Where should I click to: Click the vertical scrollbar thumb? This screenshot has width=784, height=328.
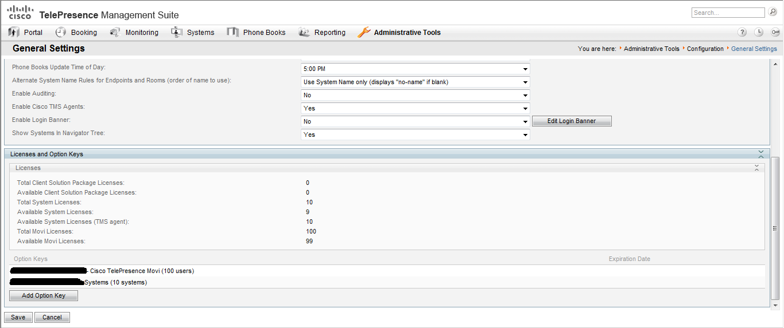coord(775,227)
